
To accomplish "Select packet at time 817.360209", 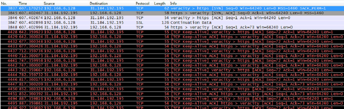I will coord(172,84).
